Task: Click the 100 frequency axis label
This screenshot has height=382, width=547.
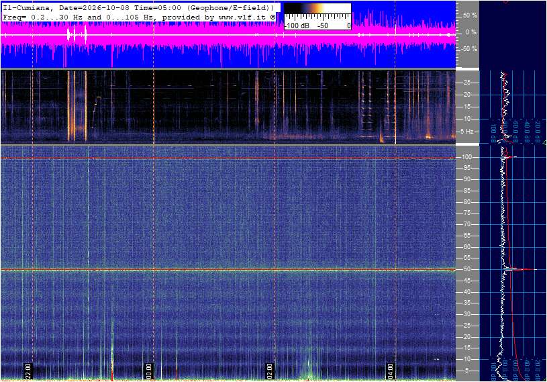Action: pyautogui.click(x=466, y=157)
